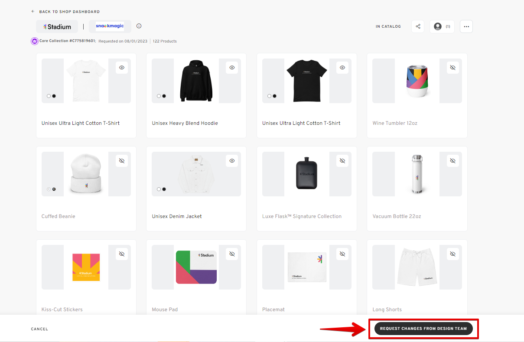Click the Stadium brand logo

point(57,26)
